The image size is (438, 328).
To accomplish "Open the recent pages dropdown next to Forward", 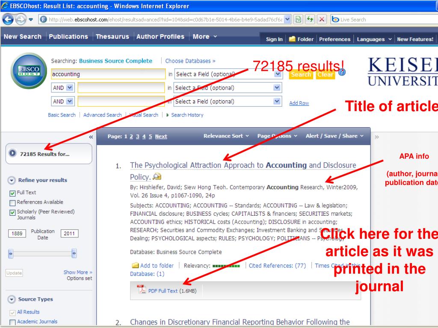I will pos(31,20).
